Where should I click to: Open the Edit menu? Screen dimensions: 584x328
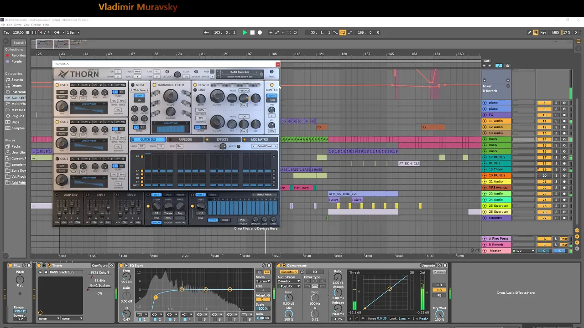[9, 25]
